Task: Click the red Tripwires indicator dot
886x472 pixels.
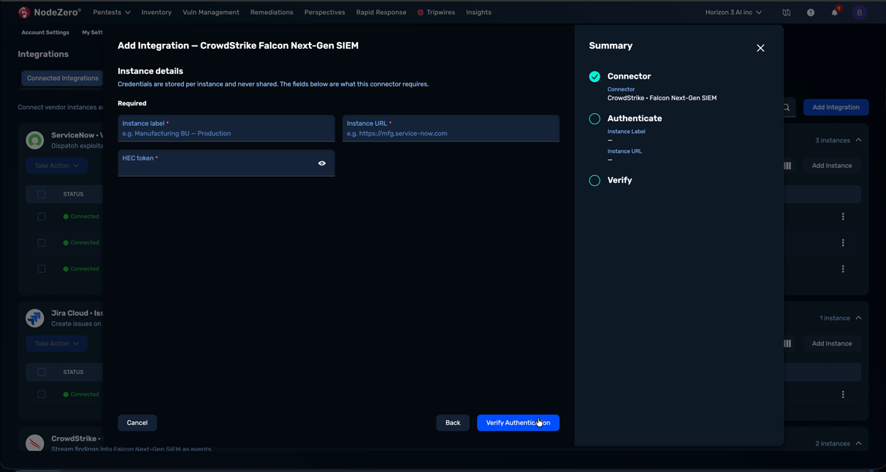Action: click(420, 12)
